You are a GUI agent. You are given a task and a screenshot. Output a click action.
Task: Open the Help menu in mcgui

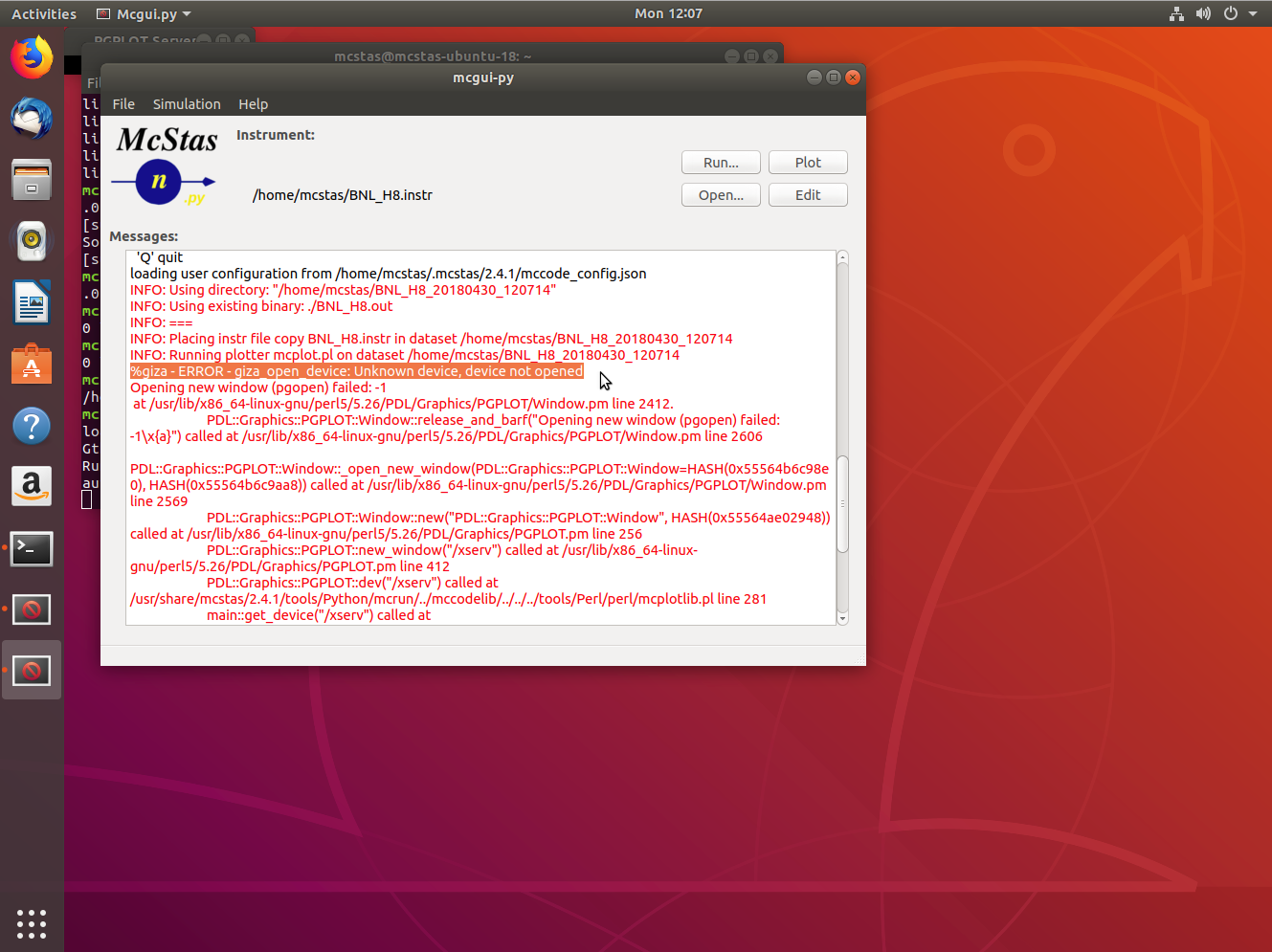coord(253,104)
